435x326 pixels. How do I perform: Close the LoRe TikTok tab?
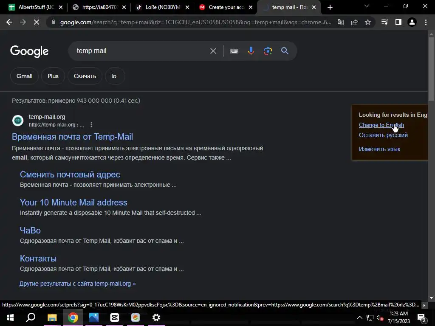tap(187, 8)
